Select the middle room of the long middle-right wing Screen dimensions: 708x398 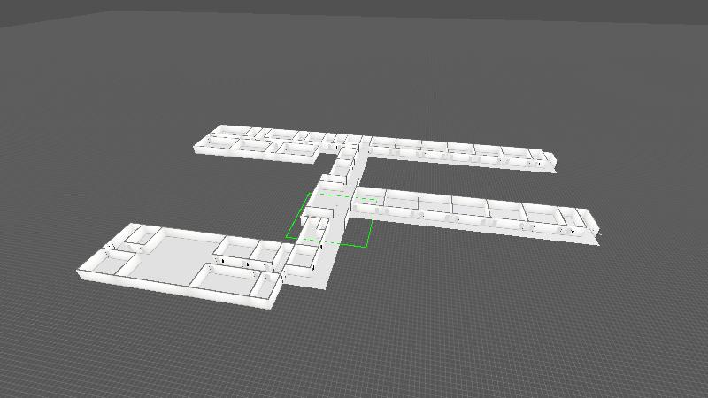469,210
